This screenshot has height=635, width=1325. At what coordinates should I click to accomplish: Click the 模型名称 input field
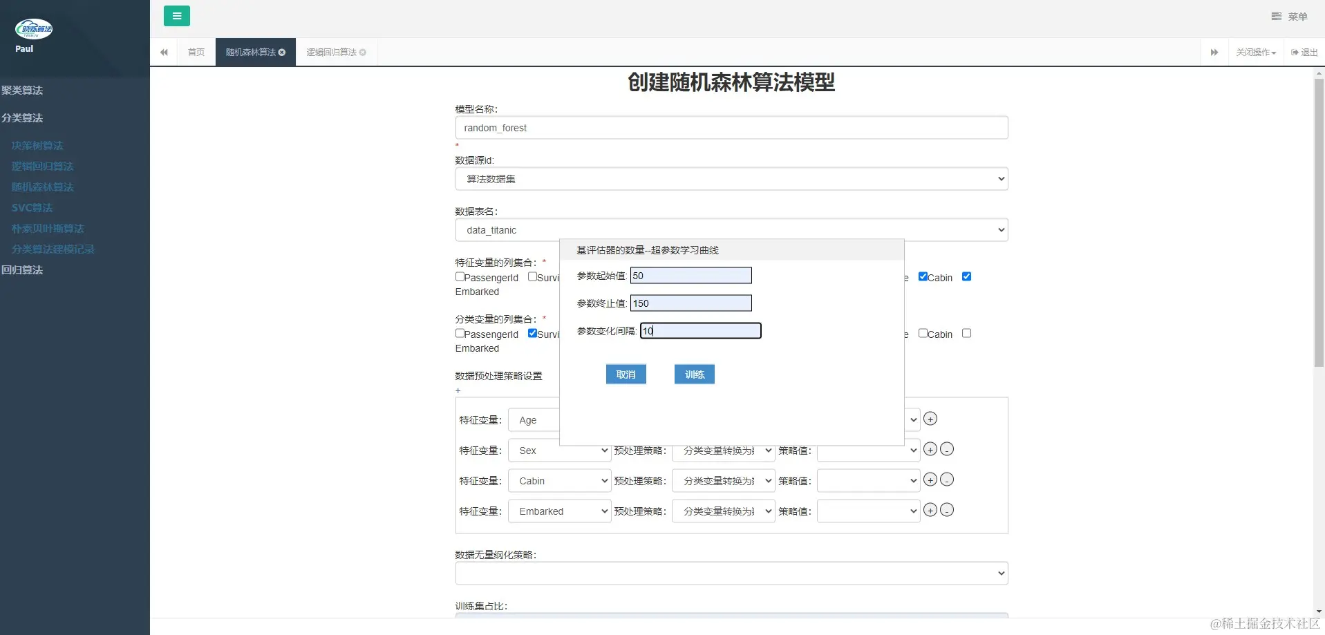(x=731, y=128)
